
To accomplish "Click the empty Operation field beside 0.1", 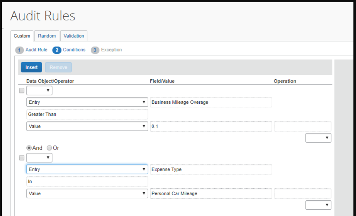I will (x=302, y=126).
